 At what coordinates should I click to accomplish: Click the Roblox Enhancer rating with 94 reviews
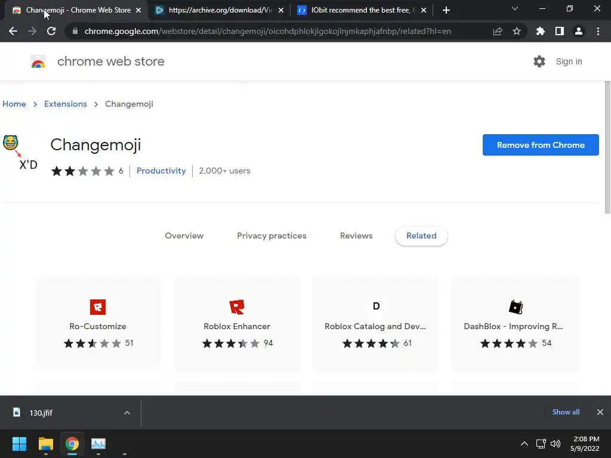pos(237,343)
